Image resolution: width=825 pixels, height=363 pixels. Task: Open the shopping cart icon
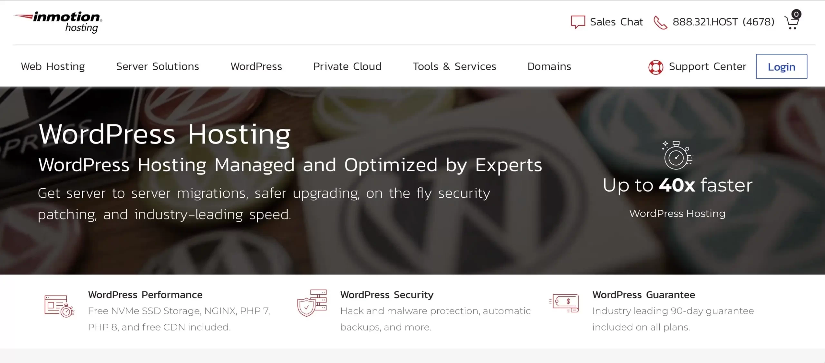pyautogui.click(x=792, y=22)
